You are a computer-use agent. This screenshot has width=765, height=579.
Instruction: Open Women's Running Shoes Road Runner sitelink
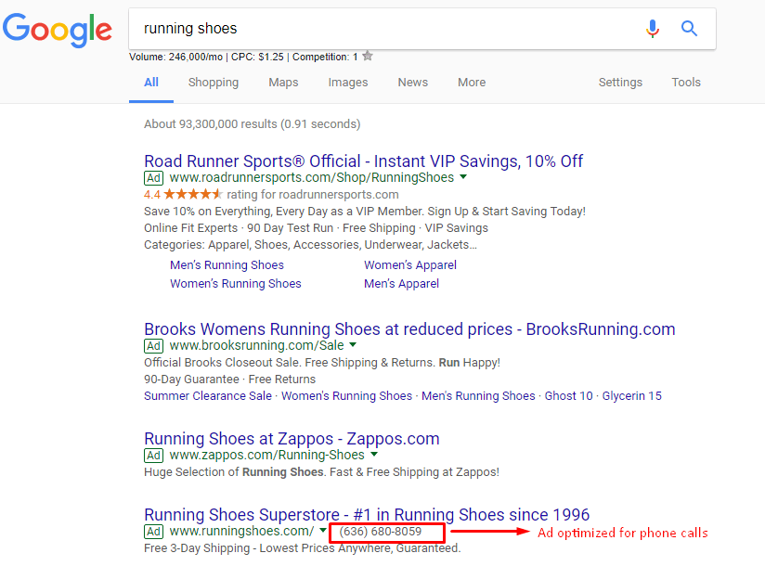(236, 283)
